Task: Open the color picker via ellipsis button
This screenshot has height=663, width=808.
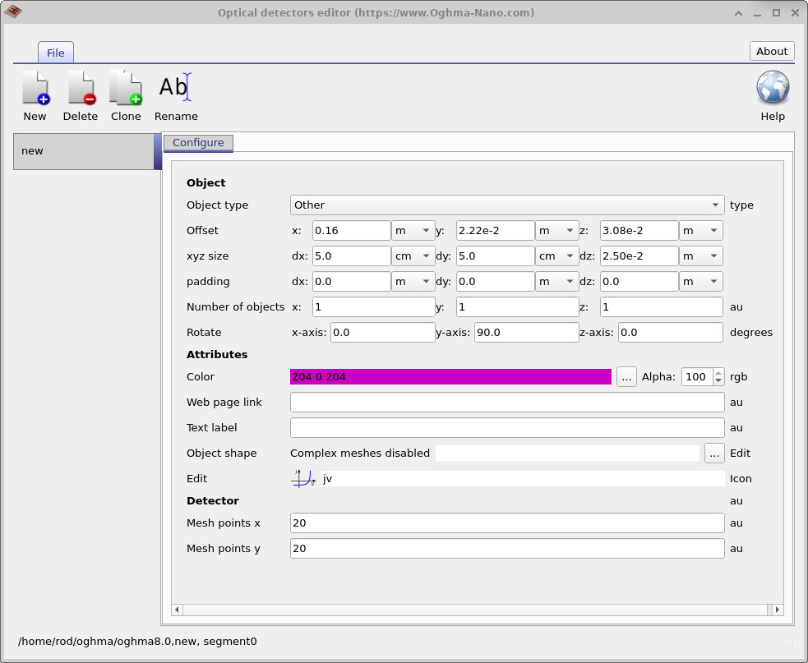Action: 626,376
